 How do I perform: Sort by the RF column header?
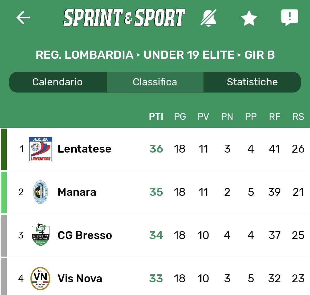click(274, 116)
